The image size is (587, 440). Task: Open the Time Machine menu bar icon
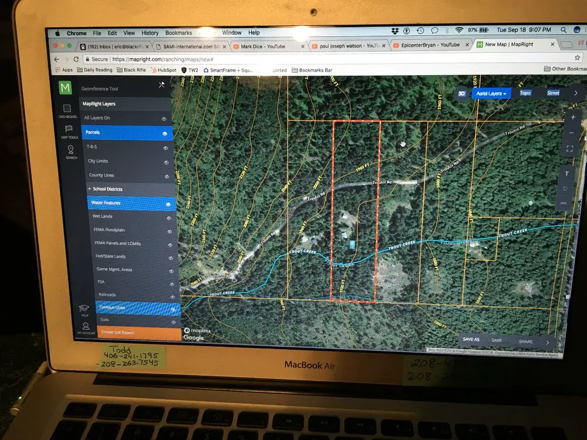coord(420,31)
